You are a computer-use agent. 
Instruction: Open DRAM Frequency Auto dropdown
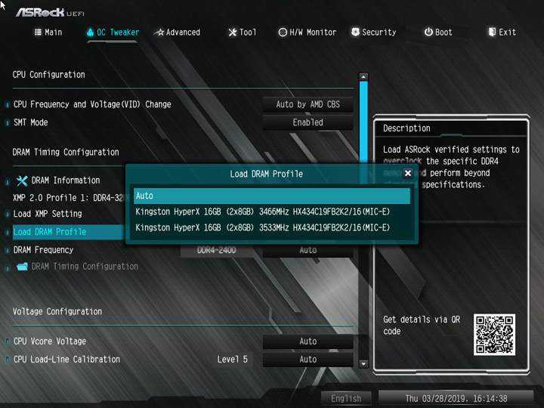[308, 250]
